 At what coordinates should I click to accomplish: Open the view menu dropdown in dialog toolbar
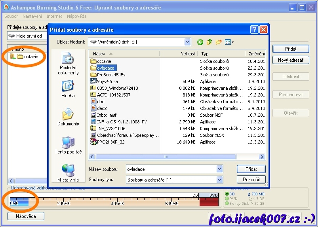(x=230, y=42)
